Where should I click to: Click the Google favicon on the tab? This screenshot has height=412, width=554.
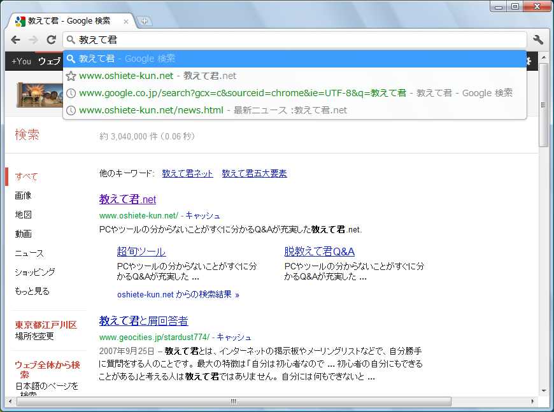pos(20,21)
